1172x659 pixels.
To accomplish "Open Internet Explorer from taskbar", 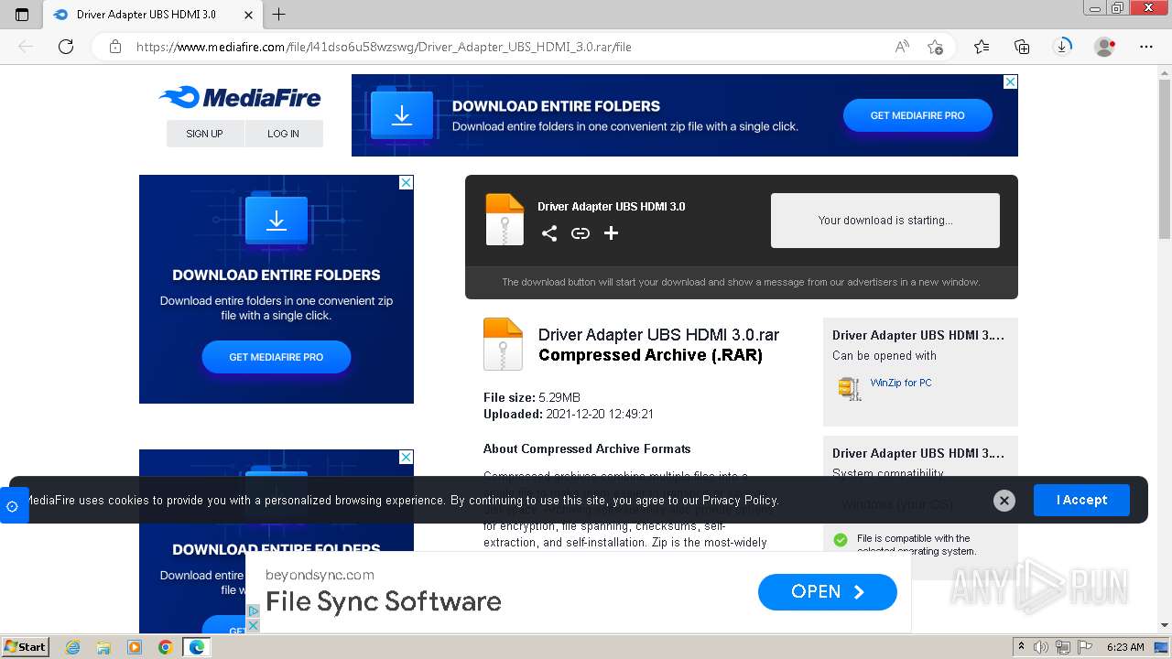I will pyautogui.click(x=73, y=647).
